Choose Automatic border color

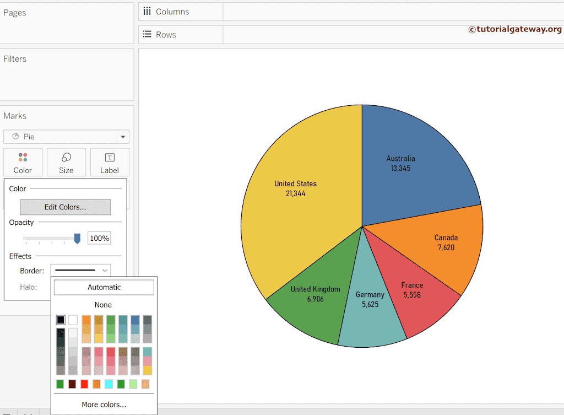104,287
